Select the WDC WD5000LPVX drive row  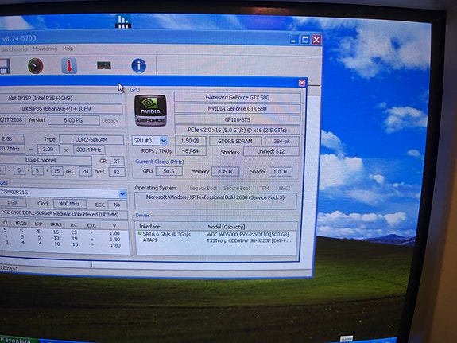pos(216,235)
